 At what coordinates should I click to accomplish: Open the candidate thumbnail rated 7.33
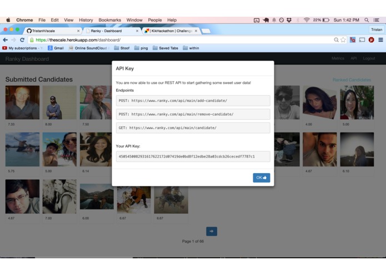22,102
